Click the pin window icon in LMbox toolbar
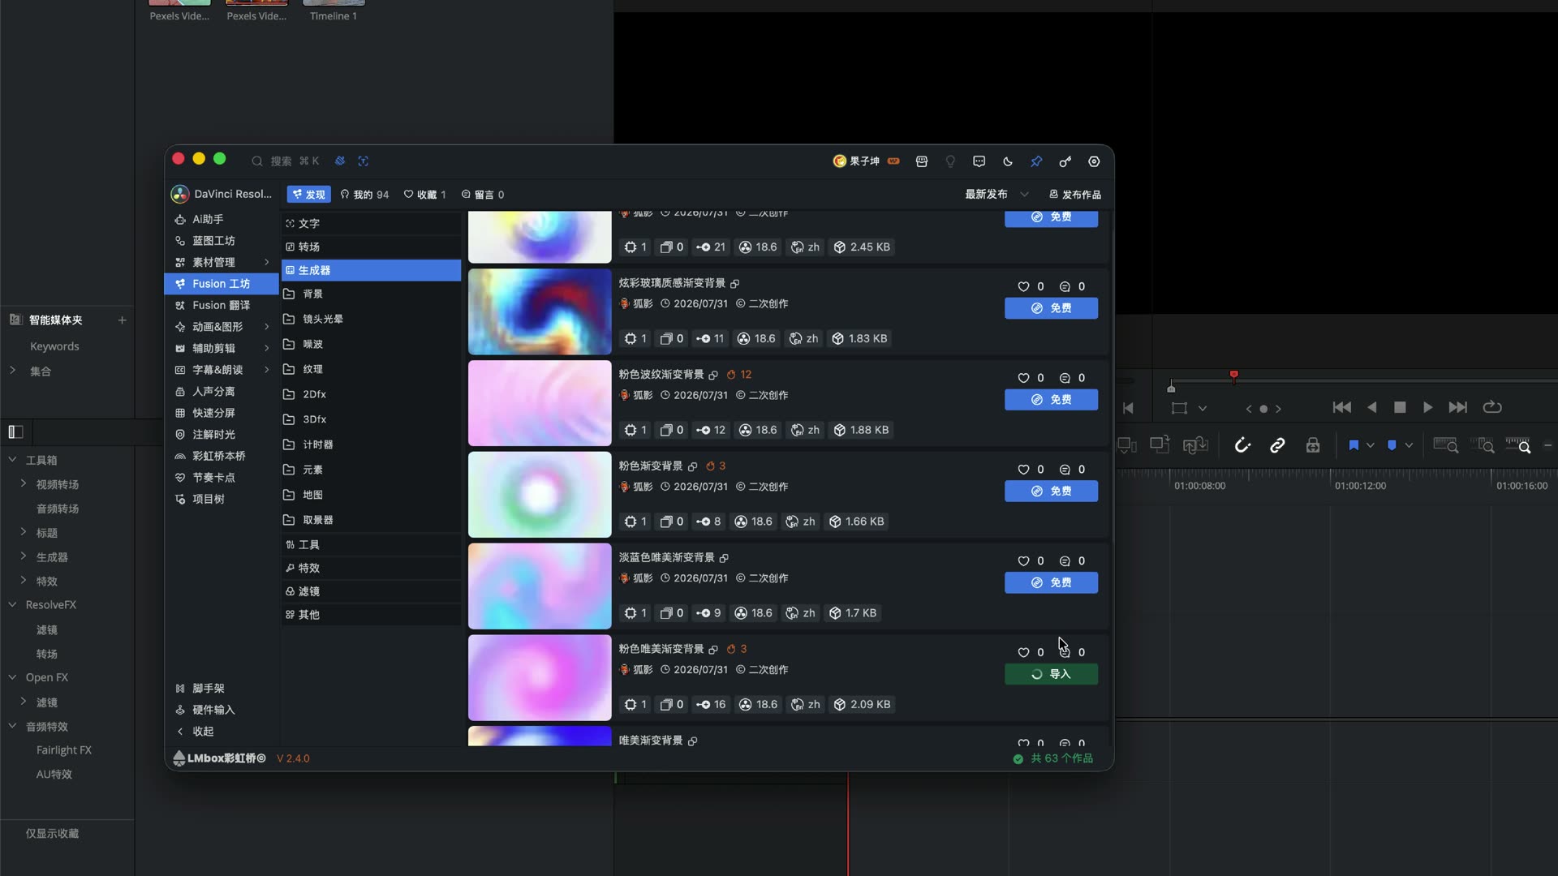The width and height of the screenshot is (1558, 876). pos(1036,161)
